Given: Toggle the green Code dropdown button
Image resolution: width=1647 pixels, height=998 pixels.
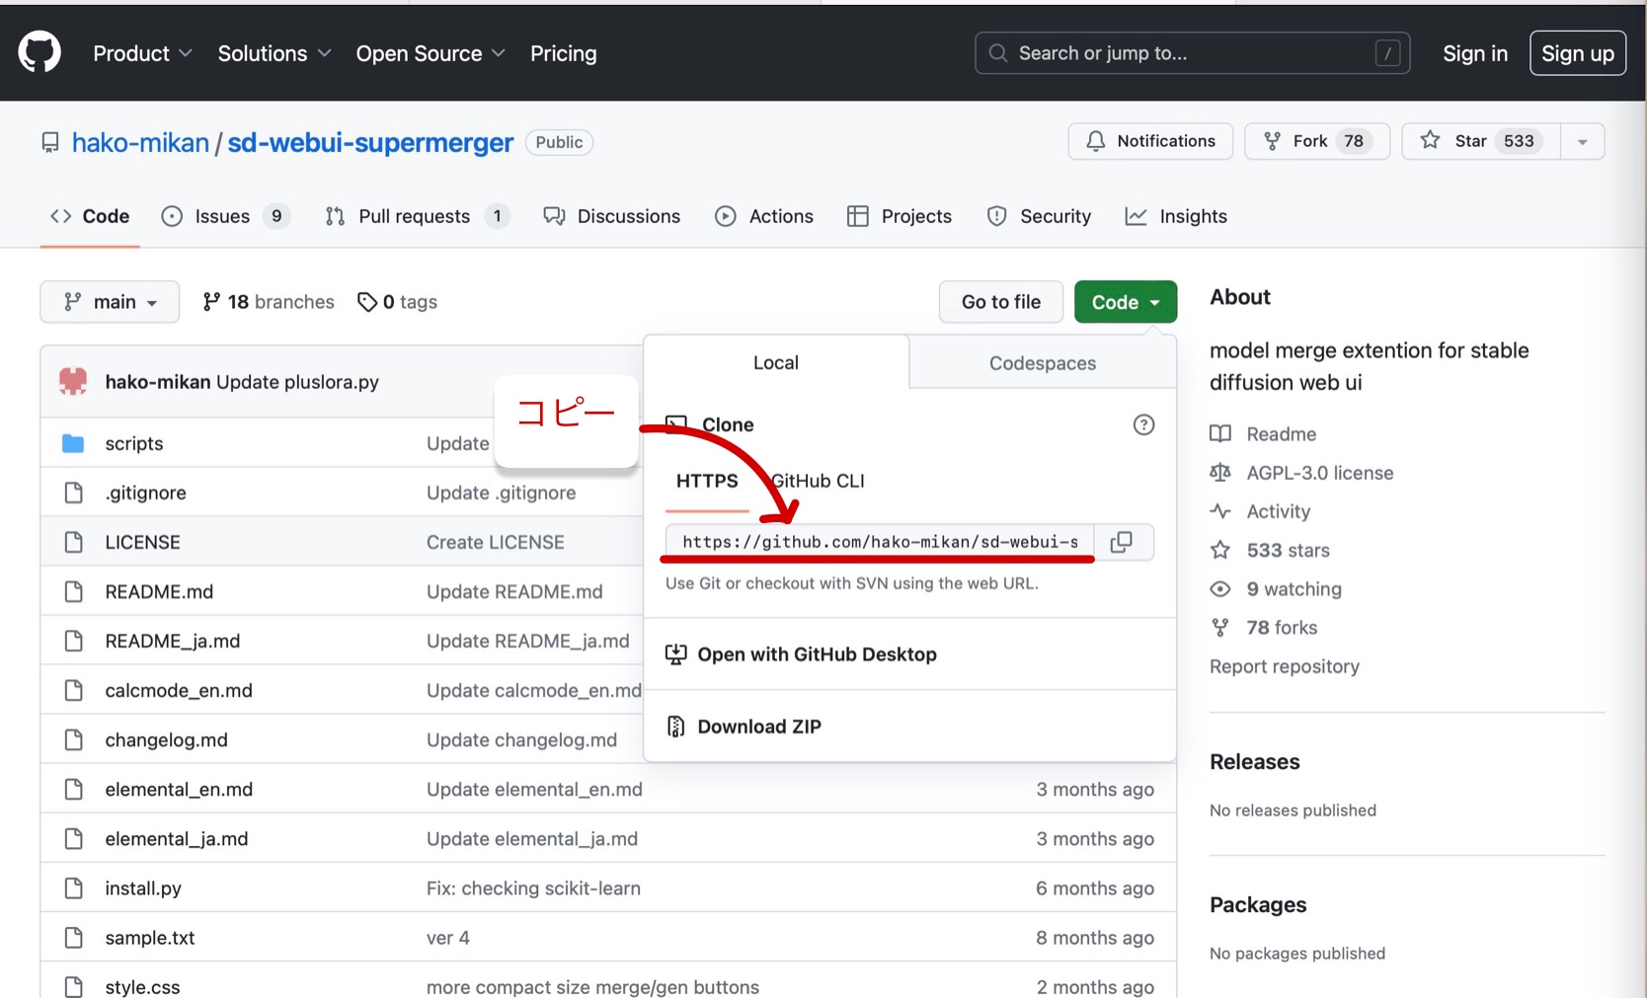Looking at the screenshot, I should (x=1125, y=302).
